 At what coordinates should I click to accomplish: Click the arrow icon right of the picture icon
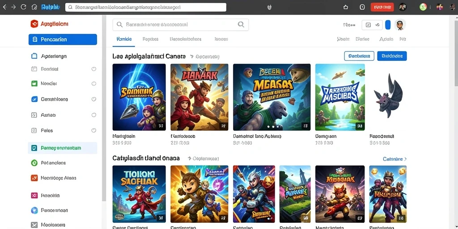(x=377, y=25)
